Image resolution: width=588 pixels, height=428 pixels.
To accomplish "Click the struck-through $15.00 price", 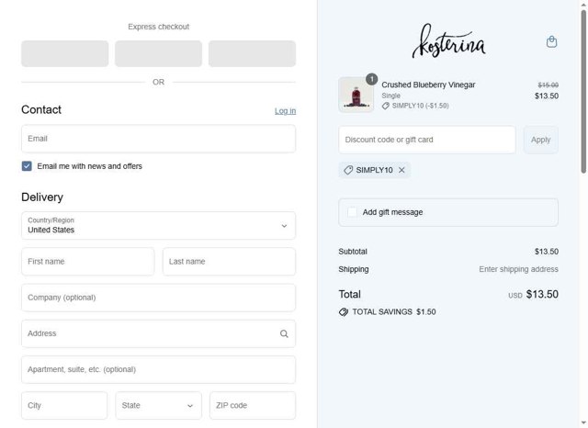I will 548,85.
